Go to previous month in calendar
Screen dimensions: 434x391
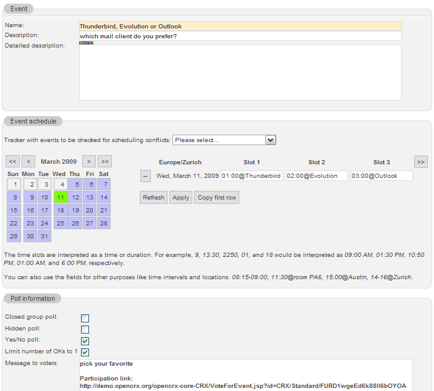pyautogui.click(x=28, y=161)
